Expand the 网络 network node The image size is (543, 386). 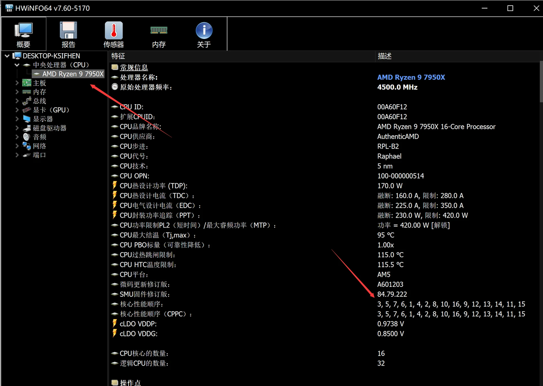click(x=16, y=146)
